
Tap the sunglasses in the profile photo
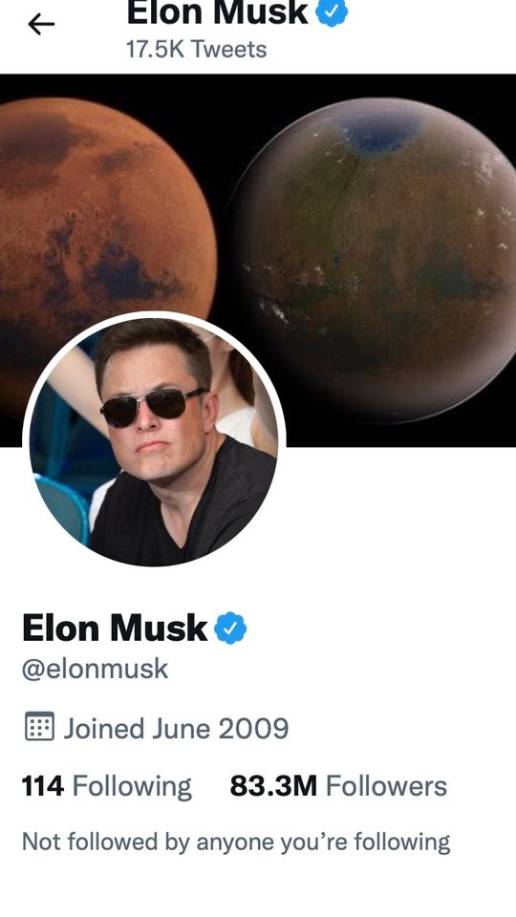[x=152, y=405]
